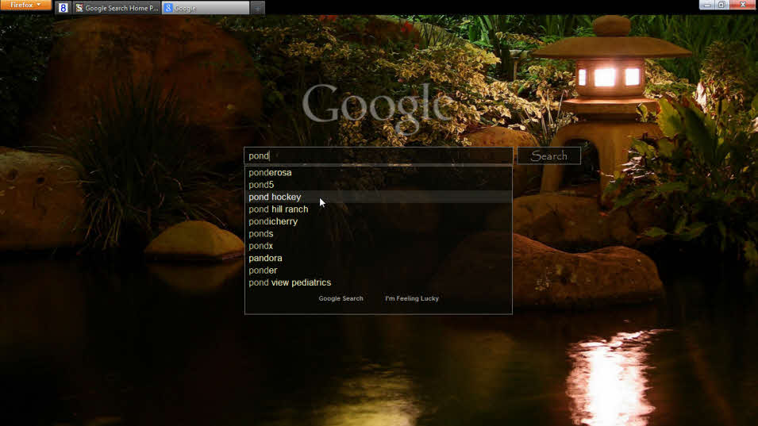Pick the pondicherry suggestion
Image resolution: width=758 pixels, height=426 pixels.
point(378,221)
